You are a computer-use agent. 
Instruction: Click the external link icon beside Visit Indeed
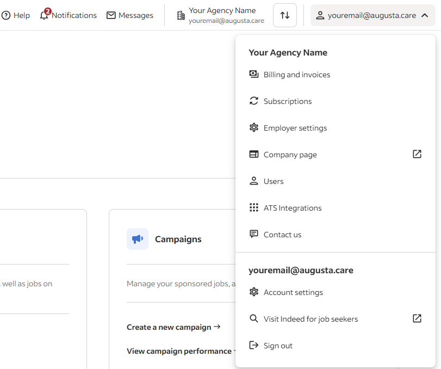[417, 318]
